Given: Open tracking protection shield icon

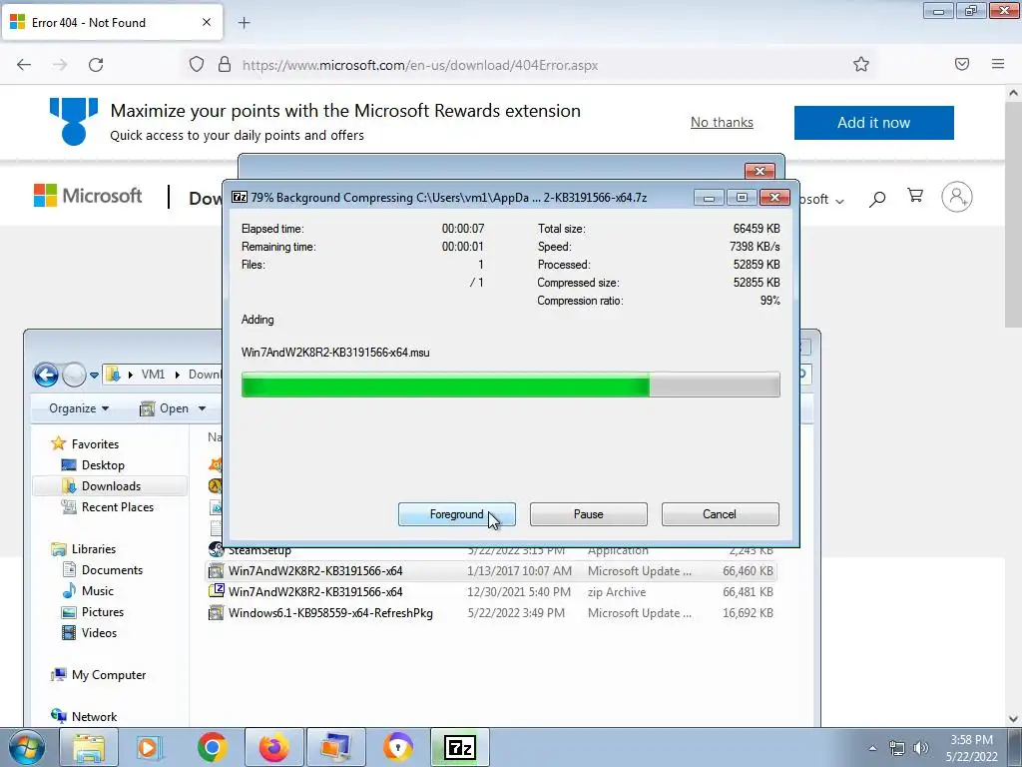Looking at the screenshot, I should (197, 65).
